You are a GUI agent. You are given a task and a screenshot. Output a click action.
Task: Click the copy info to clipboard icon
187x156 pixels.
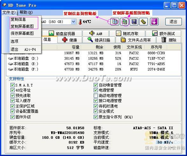115,22
